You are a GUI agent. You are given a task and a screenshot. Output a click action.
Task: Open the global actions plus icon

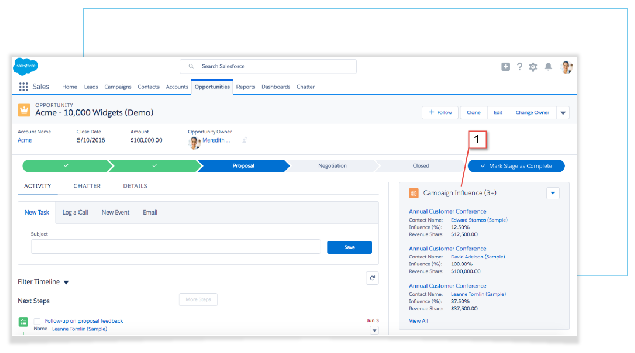tap(506, 66)
